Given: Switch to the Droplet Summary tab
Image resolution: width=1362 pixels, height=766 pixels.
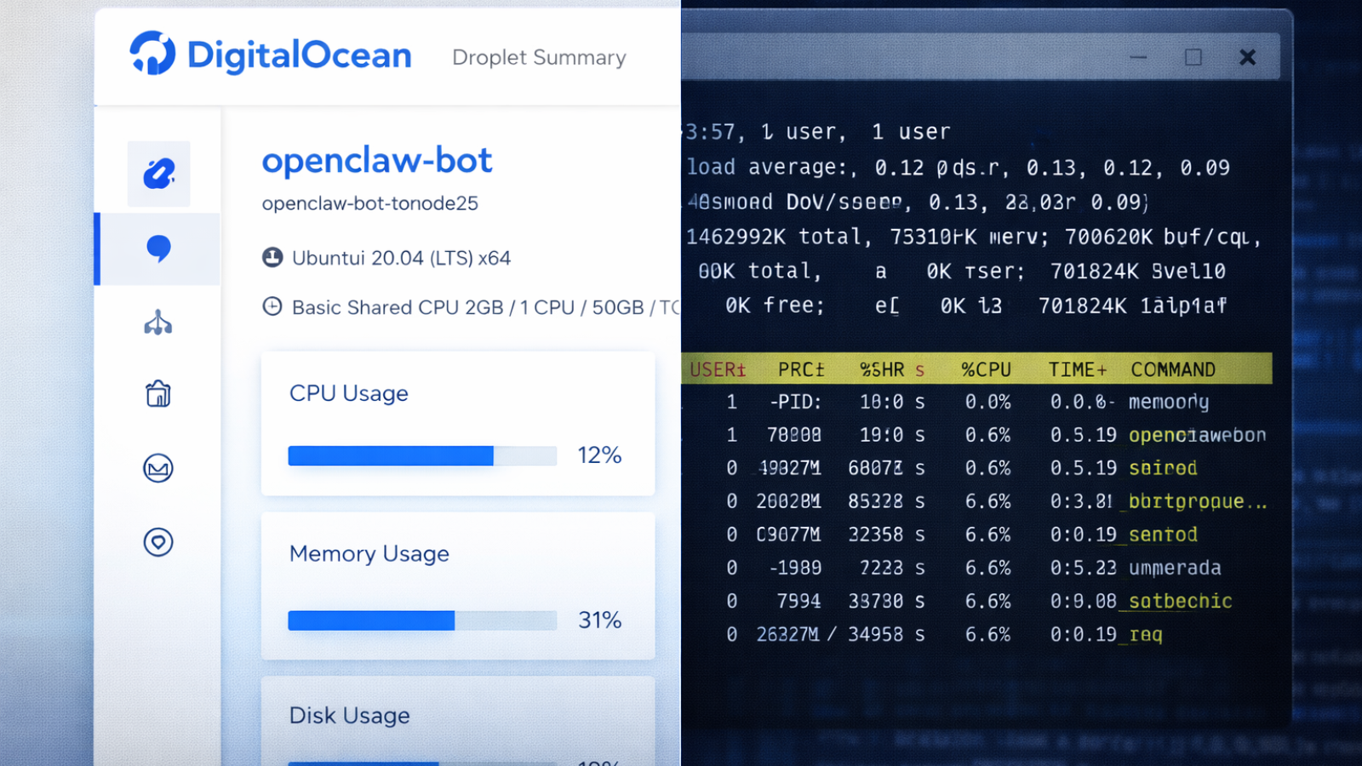Looking at the screenshot, I should (x=539, y=57).
